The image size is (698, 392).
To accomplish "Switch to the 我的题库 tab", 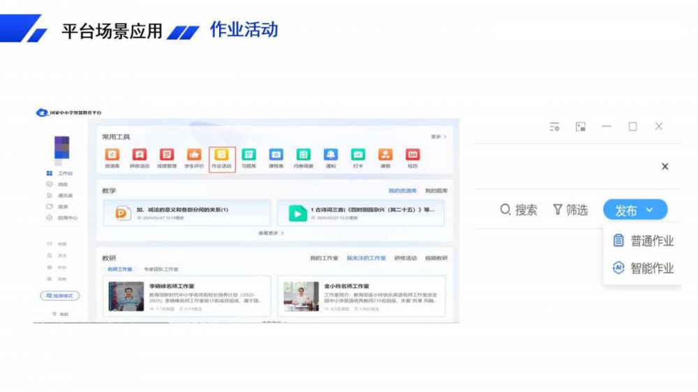I will tap(436, 190).
